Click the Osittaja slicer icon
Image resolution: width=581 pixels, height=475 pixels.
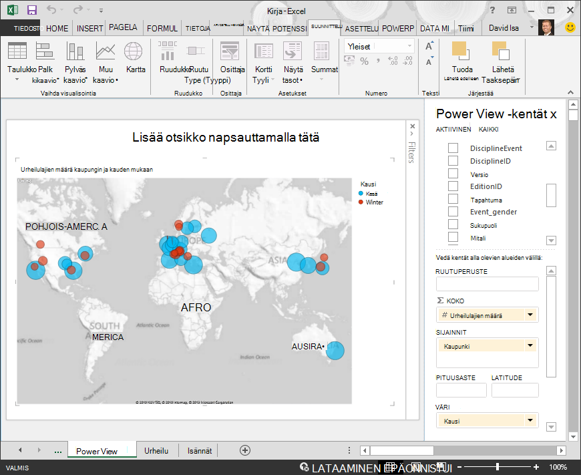(x=230, y=51)
